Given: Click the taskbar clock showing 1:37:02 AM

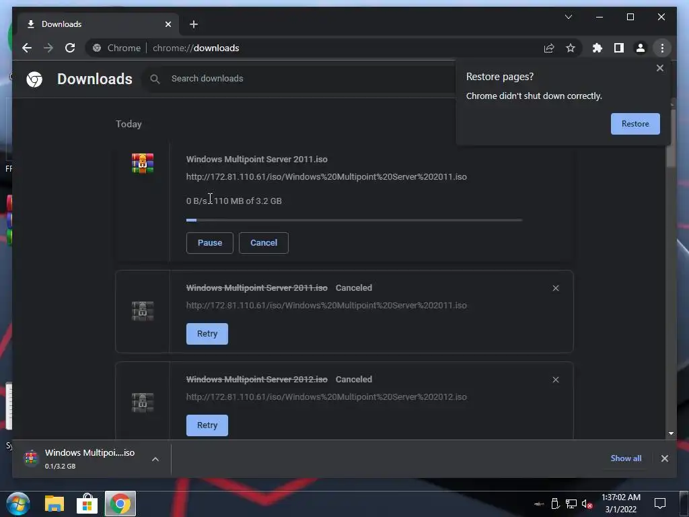Looking at the screenshot, I should pyautogui.click(x=621, y=504).
